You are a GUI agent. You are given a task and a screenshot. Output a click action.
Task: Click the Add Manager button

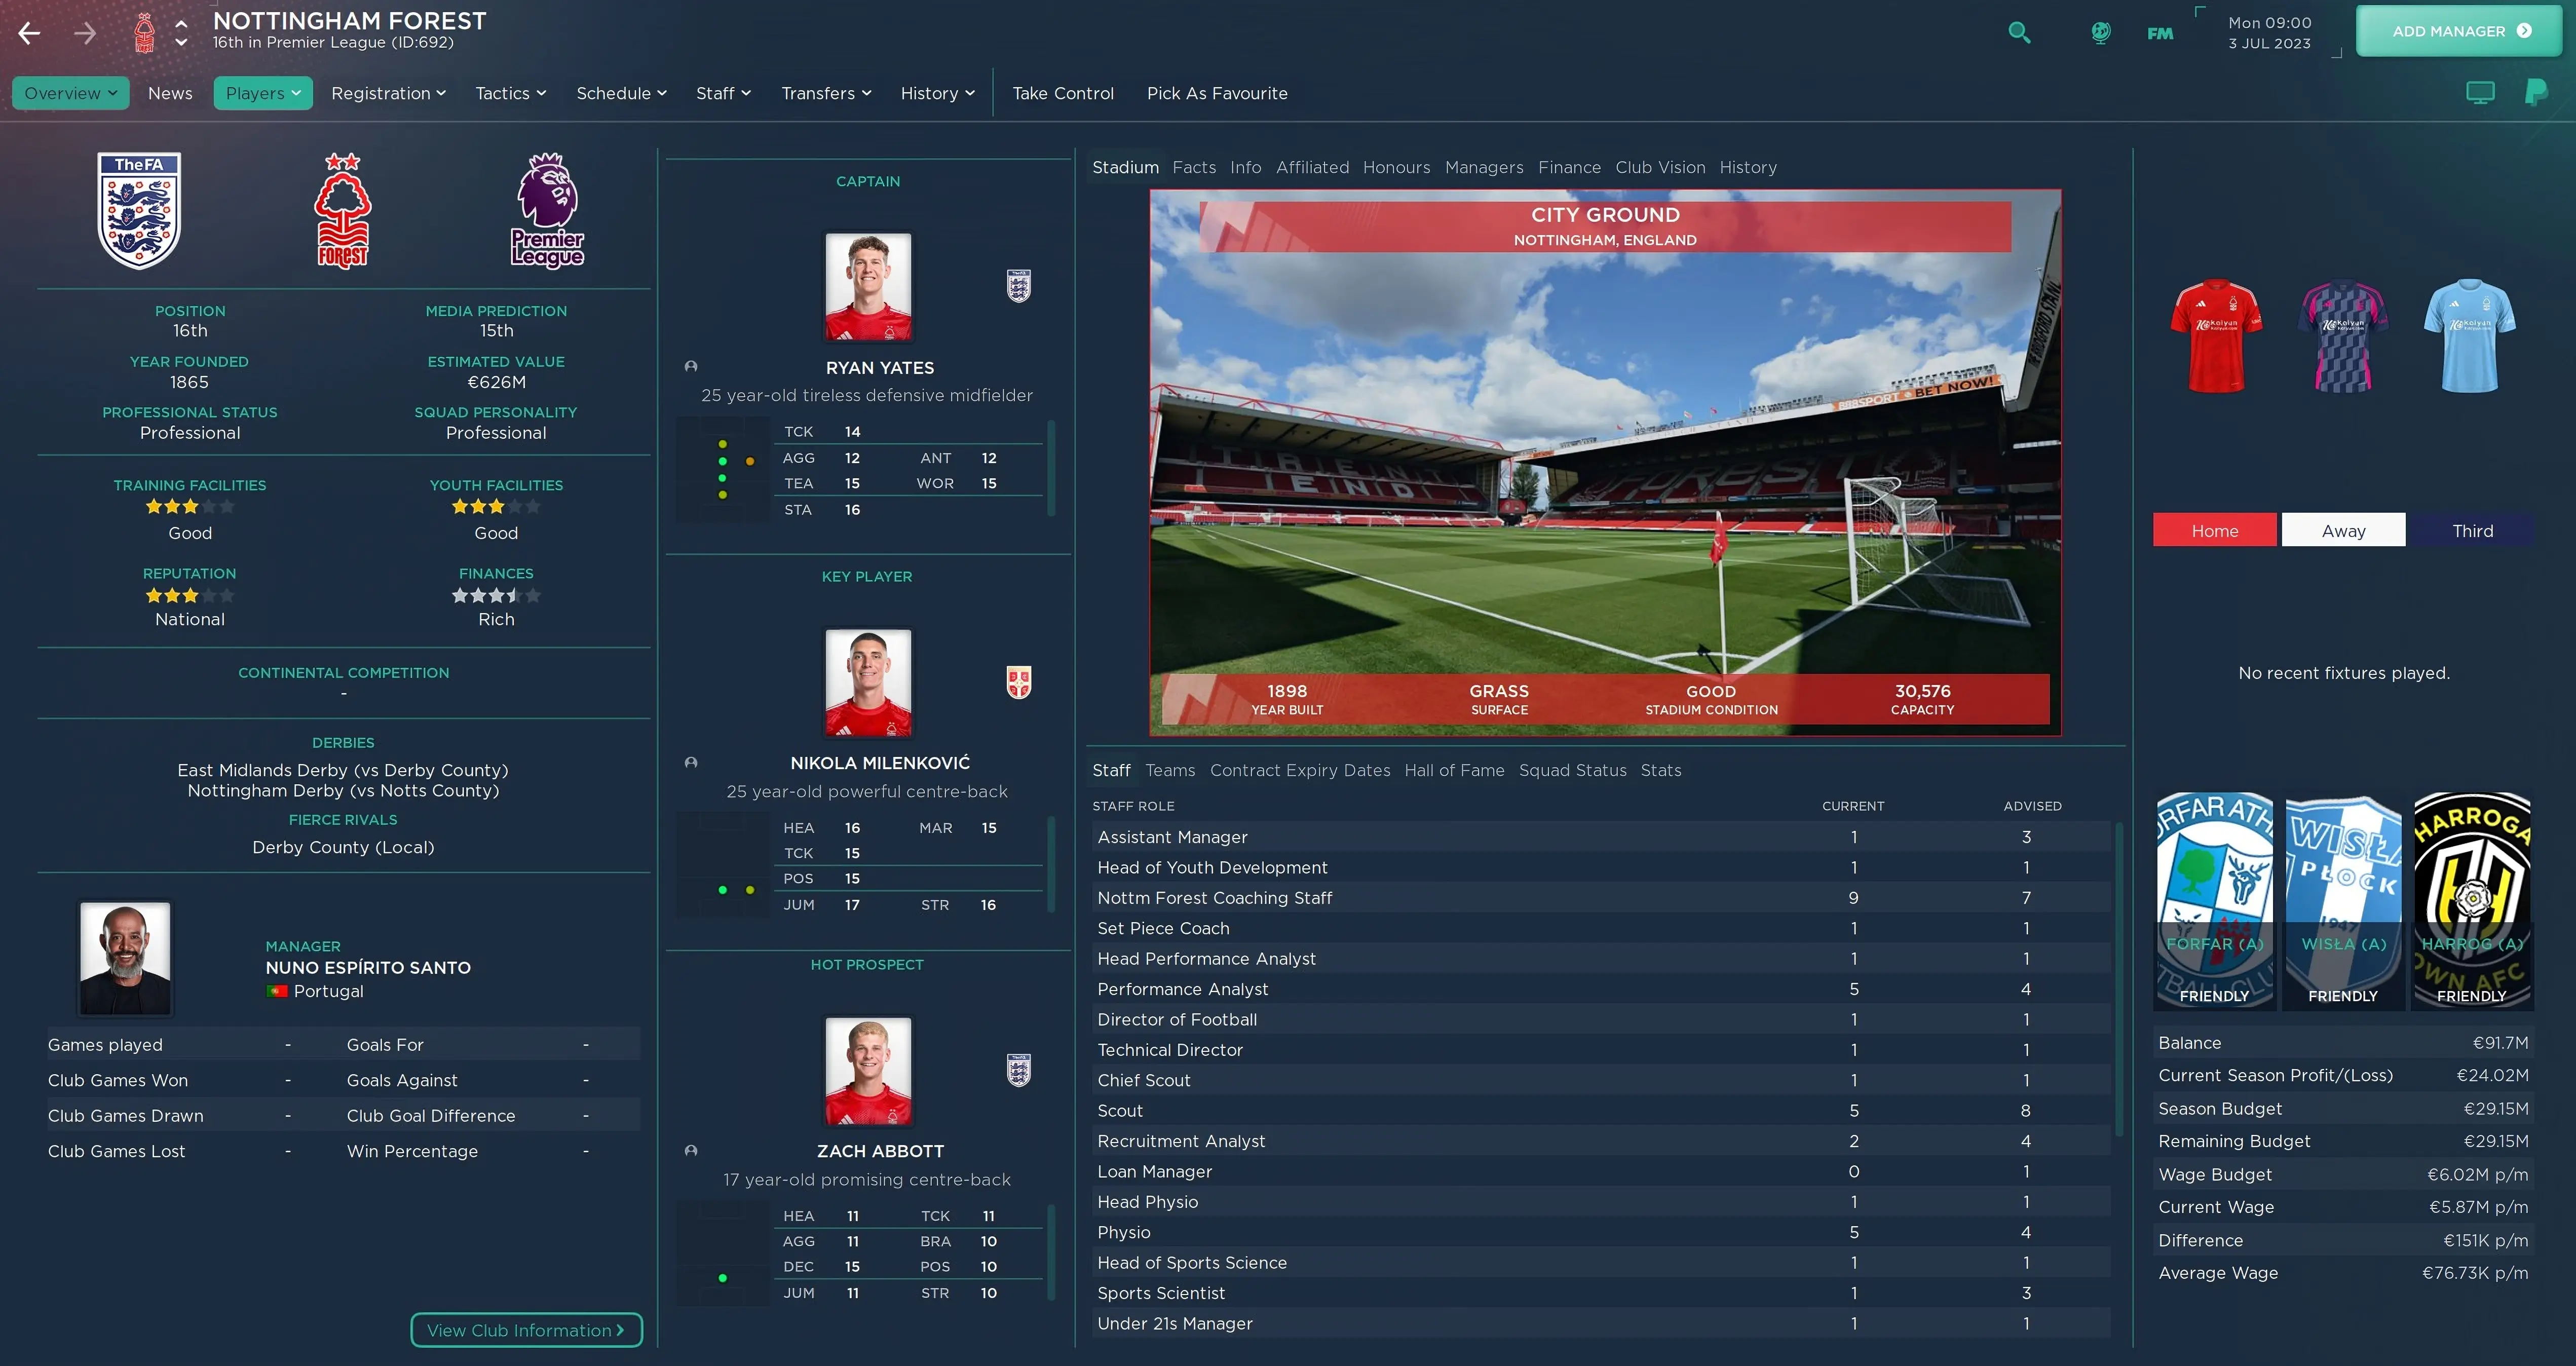click(2460, 31)
